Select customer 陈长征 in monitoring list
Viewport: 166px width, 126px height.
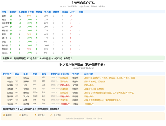tap(10, 96)
